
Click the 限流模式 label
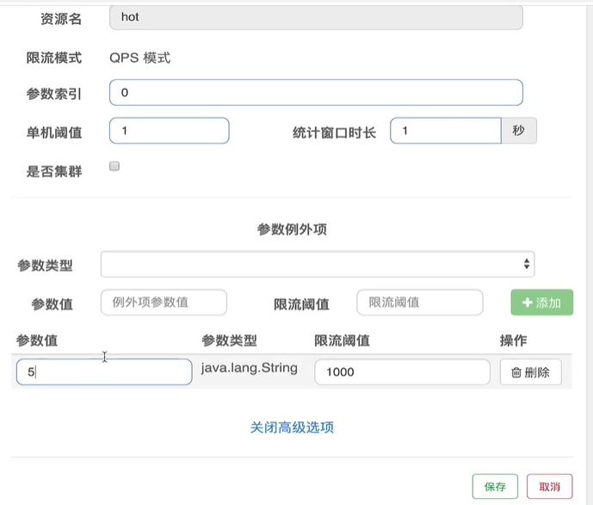click(x=54, y=58)
